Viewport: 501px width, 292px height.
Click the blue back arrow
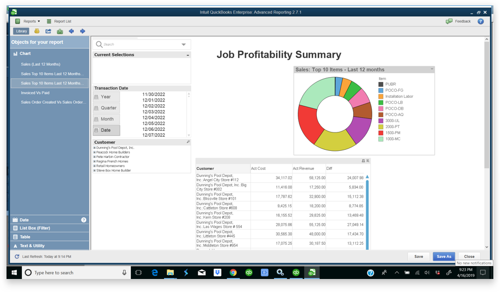[x=71, y=31]
